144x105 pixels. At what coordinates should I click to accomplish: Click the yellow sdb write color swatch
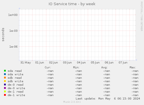5,81
